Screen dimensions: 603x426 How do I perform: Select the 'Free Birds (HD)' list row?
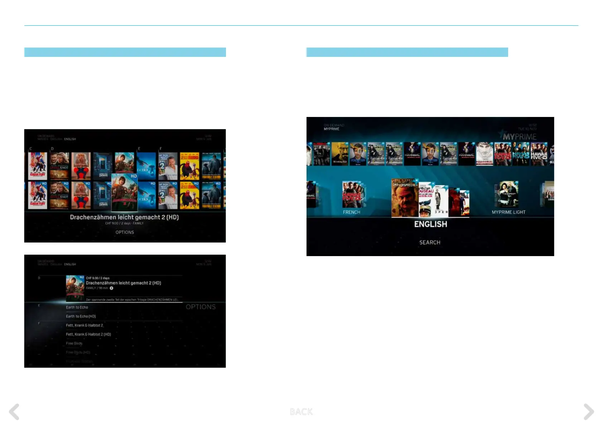[x=78, y=352]
